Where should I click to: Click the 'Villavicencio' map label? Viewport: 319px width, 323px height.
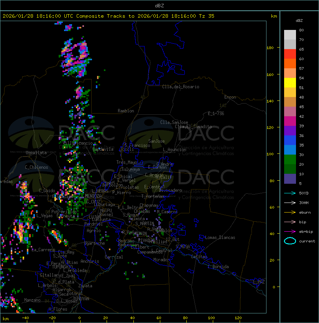pos(77,143)
